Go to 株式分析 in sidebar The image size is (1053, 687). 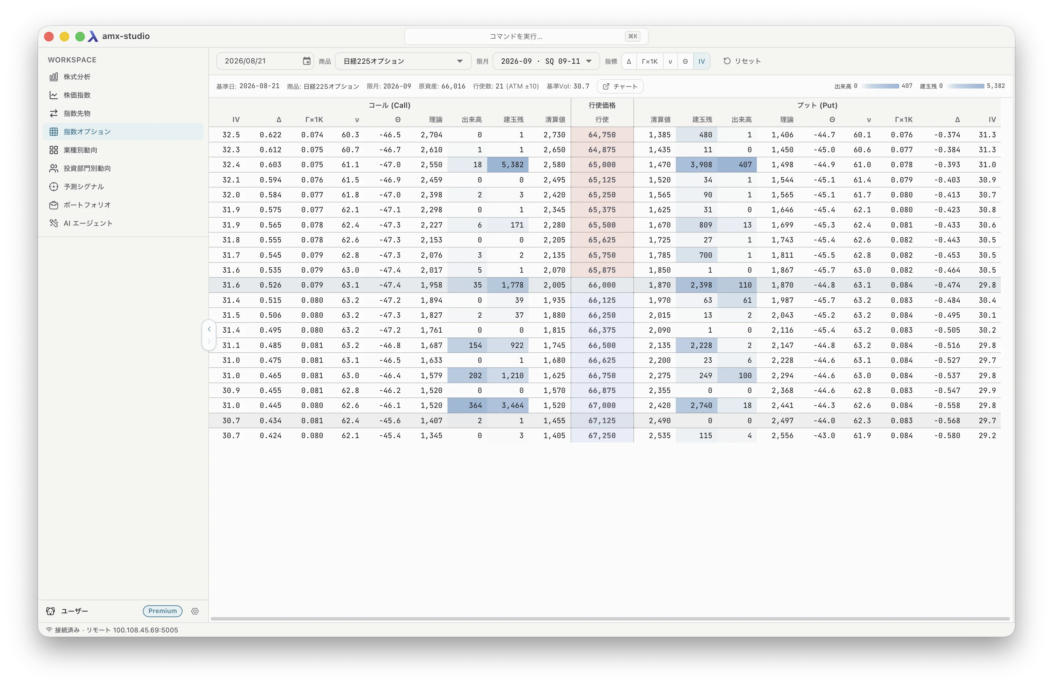point(123,77)
